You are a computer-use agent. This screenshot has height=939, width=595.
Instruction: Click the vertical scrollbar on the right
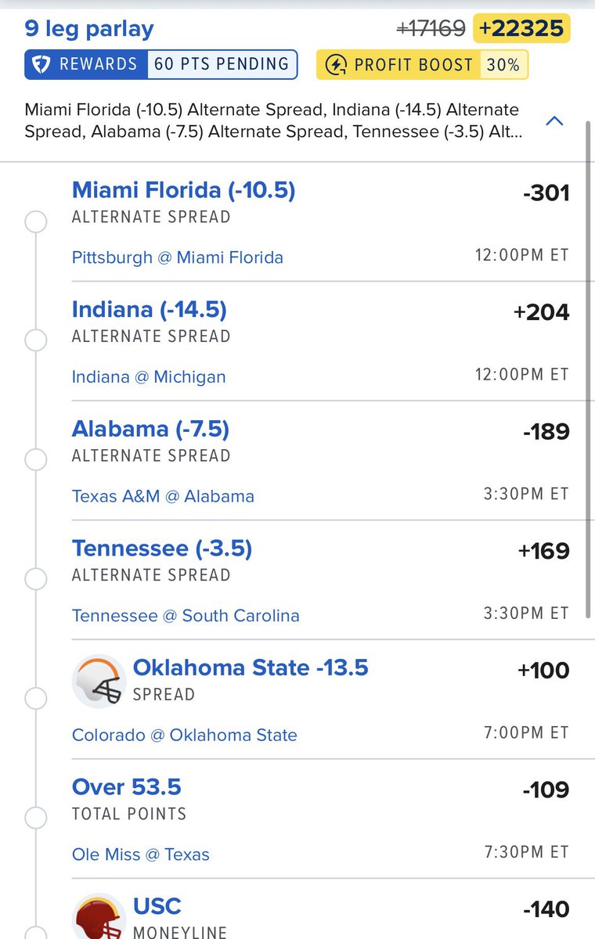pyautogui.click(x=588, y=368)
